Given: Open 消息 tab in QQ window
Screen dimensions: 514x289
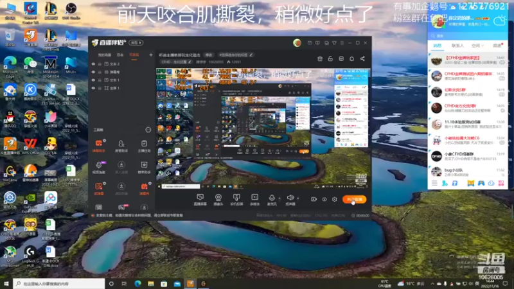Looking at the screenshot, I should pos(438,46).
